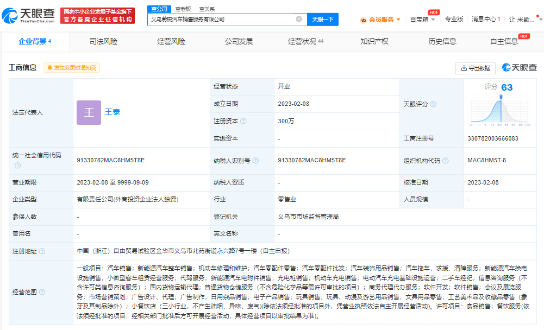
Task: Click the purple 王 avatar thumbnail
Action: (x=89, y=112)
